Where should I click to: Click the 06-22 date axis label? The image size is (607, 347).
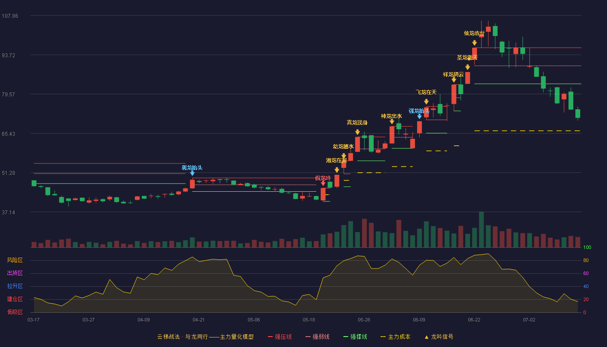474,320
